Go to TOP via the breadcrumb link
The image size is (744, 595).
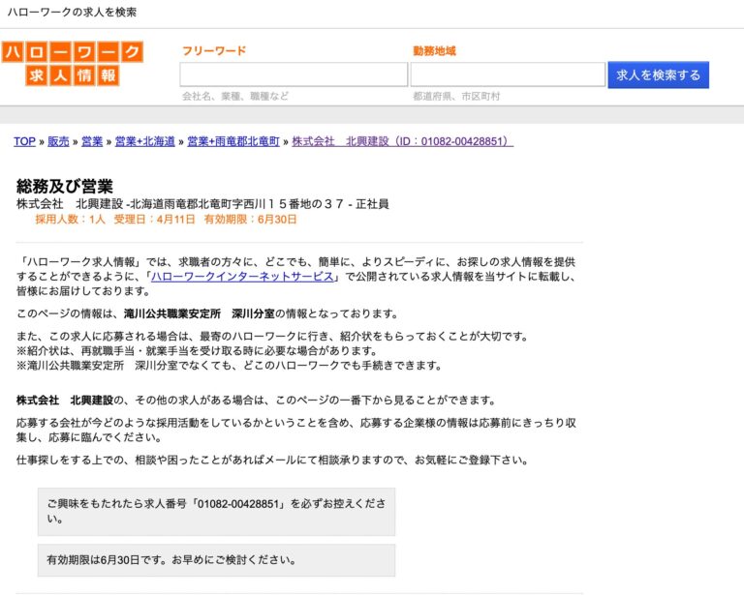(24, 141)
